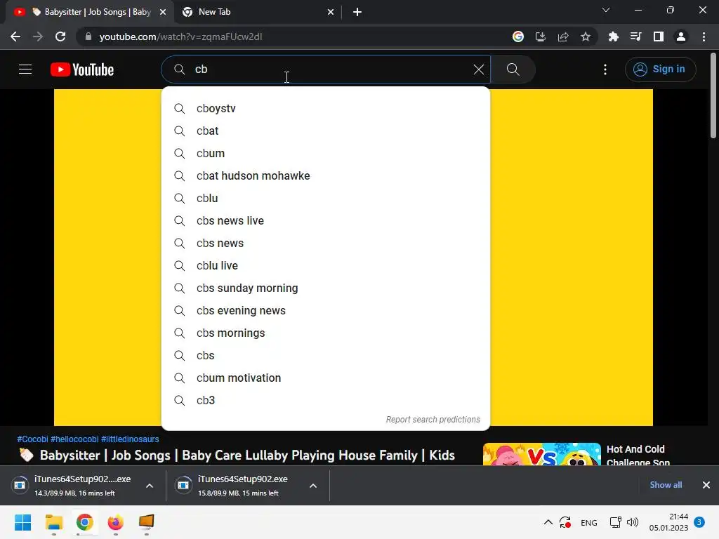The image size is (719, 539).
Task: Open clock and notifications 21:44
Action: (668, 522)
